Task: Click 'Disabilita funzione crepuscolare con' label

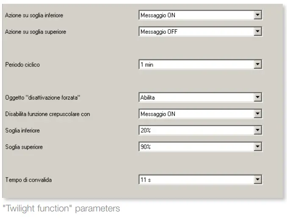Action: point(47,114)
